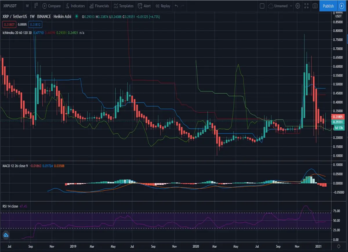The height and width of the screenshot is (252, 348).
Task: Click the 0.10000 MACD scale label
Action: click(x=338, y=165)
